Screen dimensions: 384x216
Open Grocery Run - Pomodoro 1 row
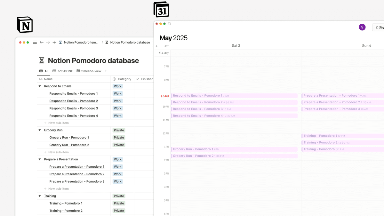point(69,138)
